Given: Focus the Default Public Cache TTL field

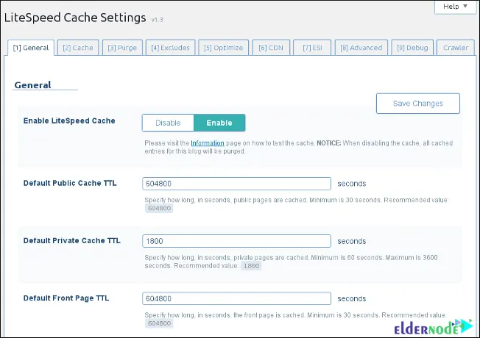Looking at the screenshot, I should click(x=236, y=184).
